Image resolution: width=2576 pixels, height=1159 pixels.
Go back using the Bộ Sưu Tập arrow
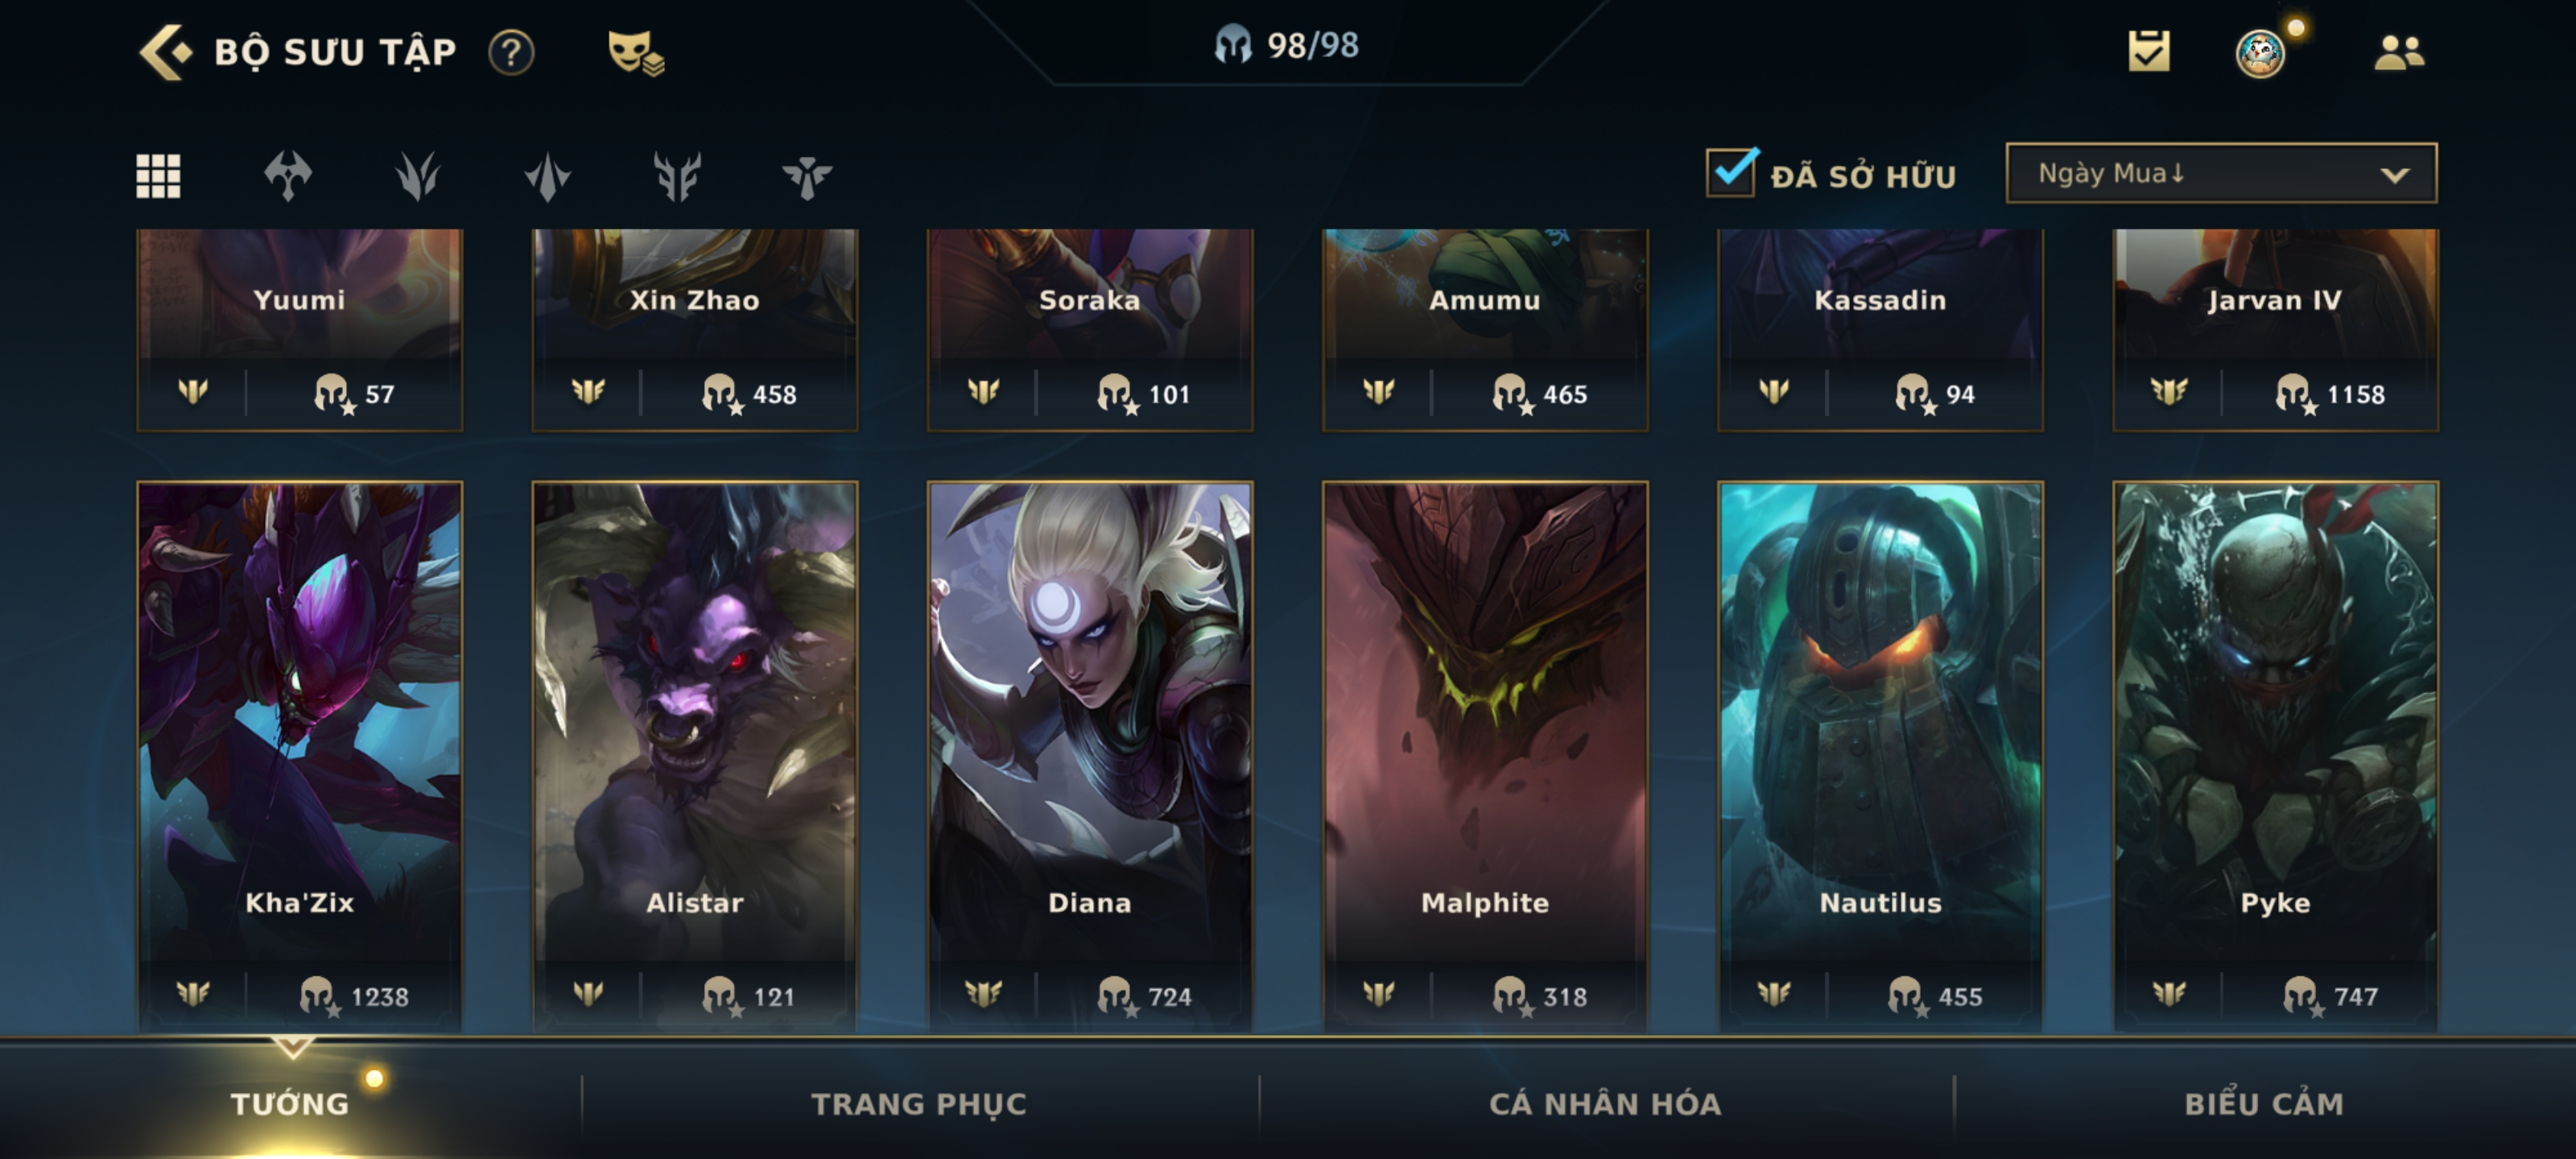[164, 51]
